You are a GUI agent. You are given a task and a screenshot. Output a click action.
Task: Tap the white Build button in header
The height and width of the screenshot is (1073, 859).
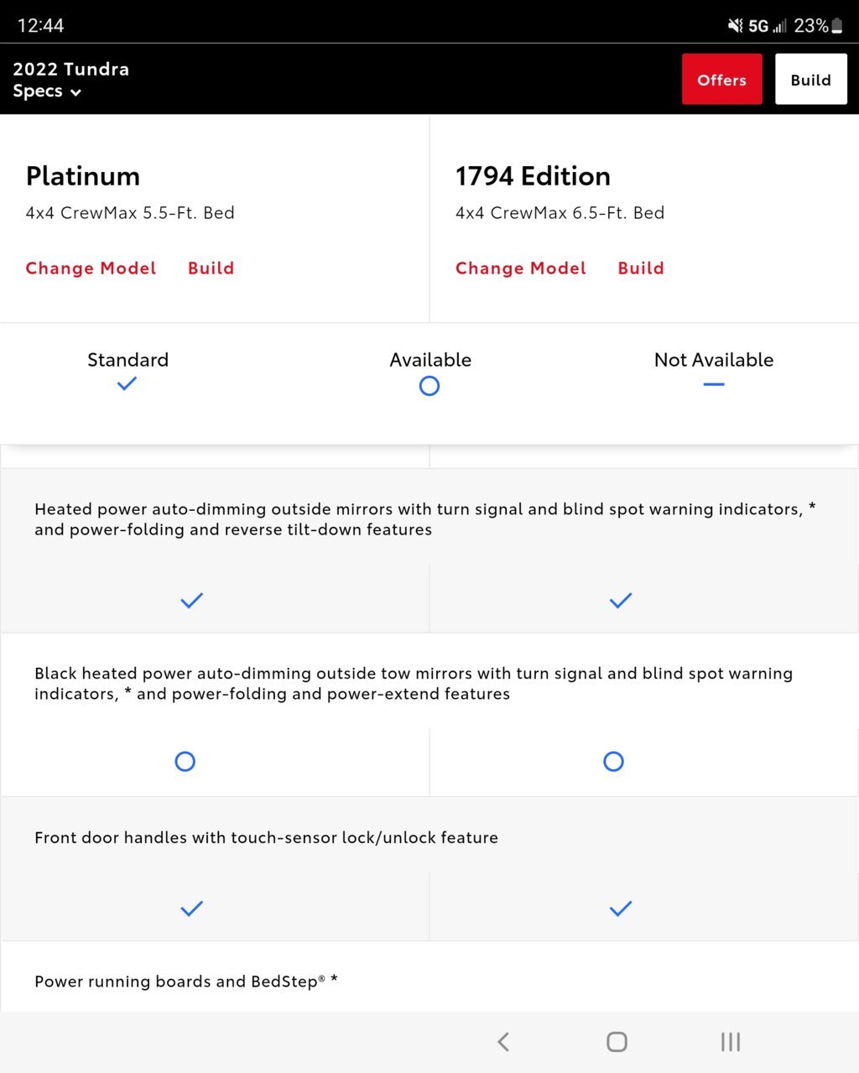[x=811, y=80]
